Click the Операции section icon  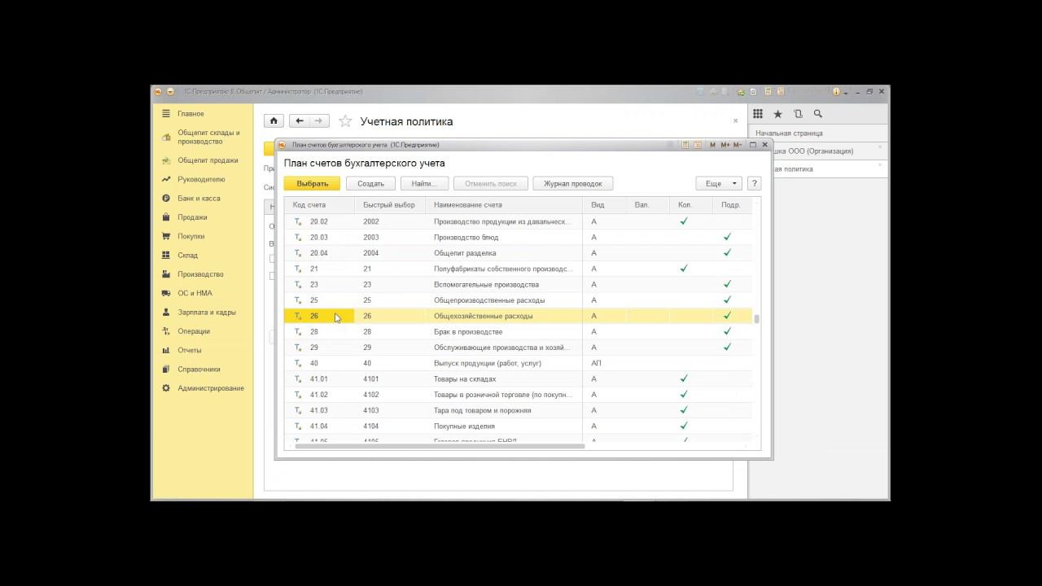click(166, 331)
